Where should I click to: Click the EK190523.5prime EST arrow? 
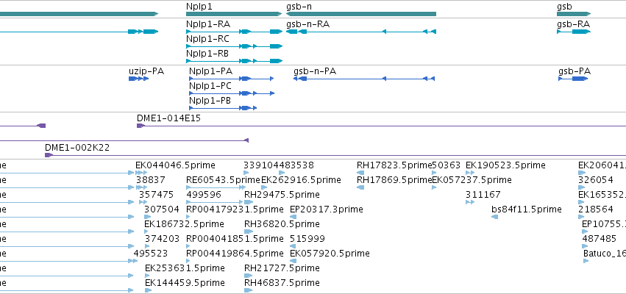click(x=470, y=173)
